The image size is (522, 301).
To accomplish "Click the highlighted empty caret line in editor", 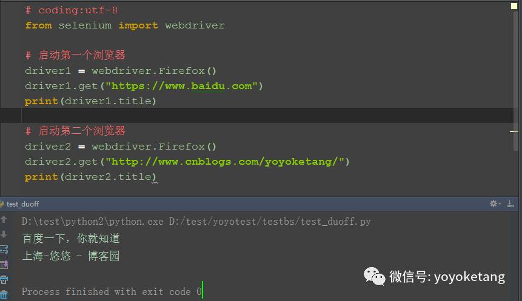I will pyautogui.click(x=256, y=116).
